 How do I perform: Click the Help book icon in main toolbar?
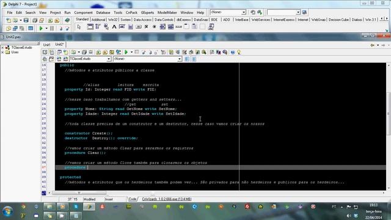click(x=67, y=20)
